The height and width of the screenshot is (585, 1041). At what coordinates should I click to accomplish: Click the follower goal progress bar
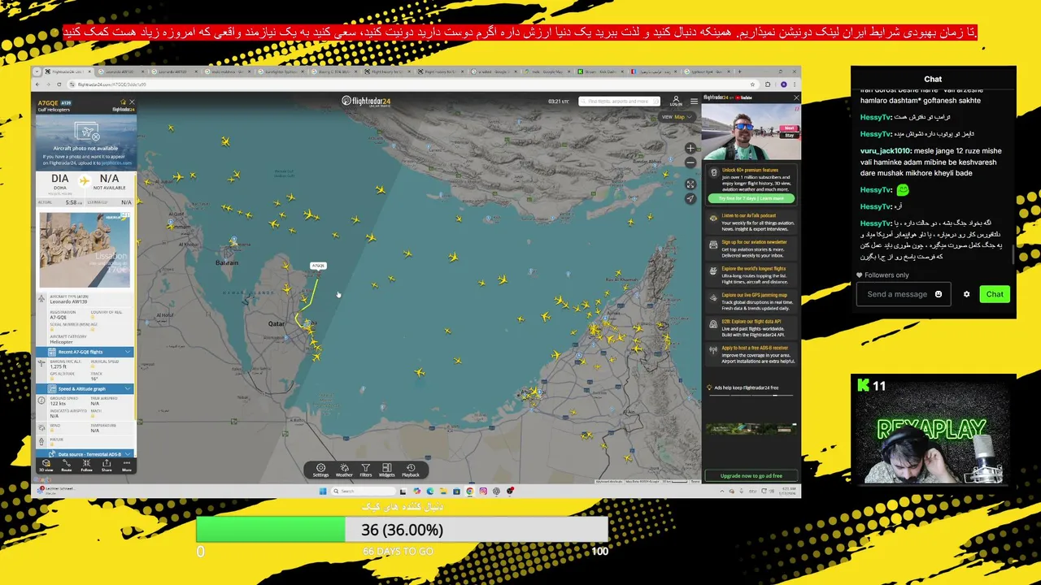402,530
